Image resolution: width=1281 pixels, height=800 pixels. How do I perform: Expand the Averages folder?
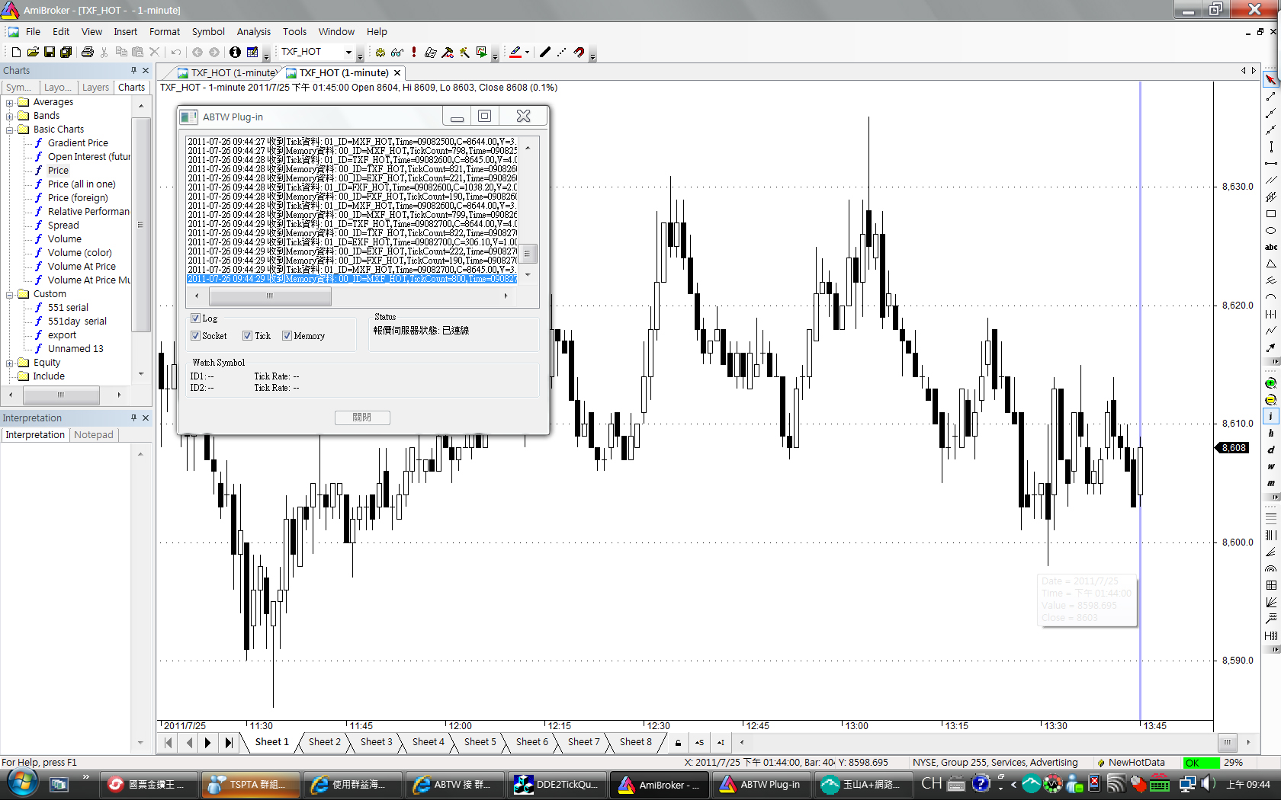pyautogui.click(x=10, y=102)
